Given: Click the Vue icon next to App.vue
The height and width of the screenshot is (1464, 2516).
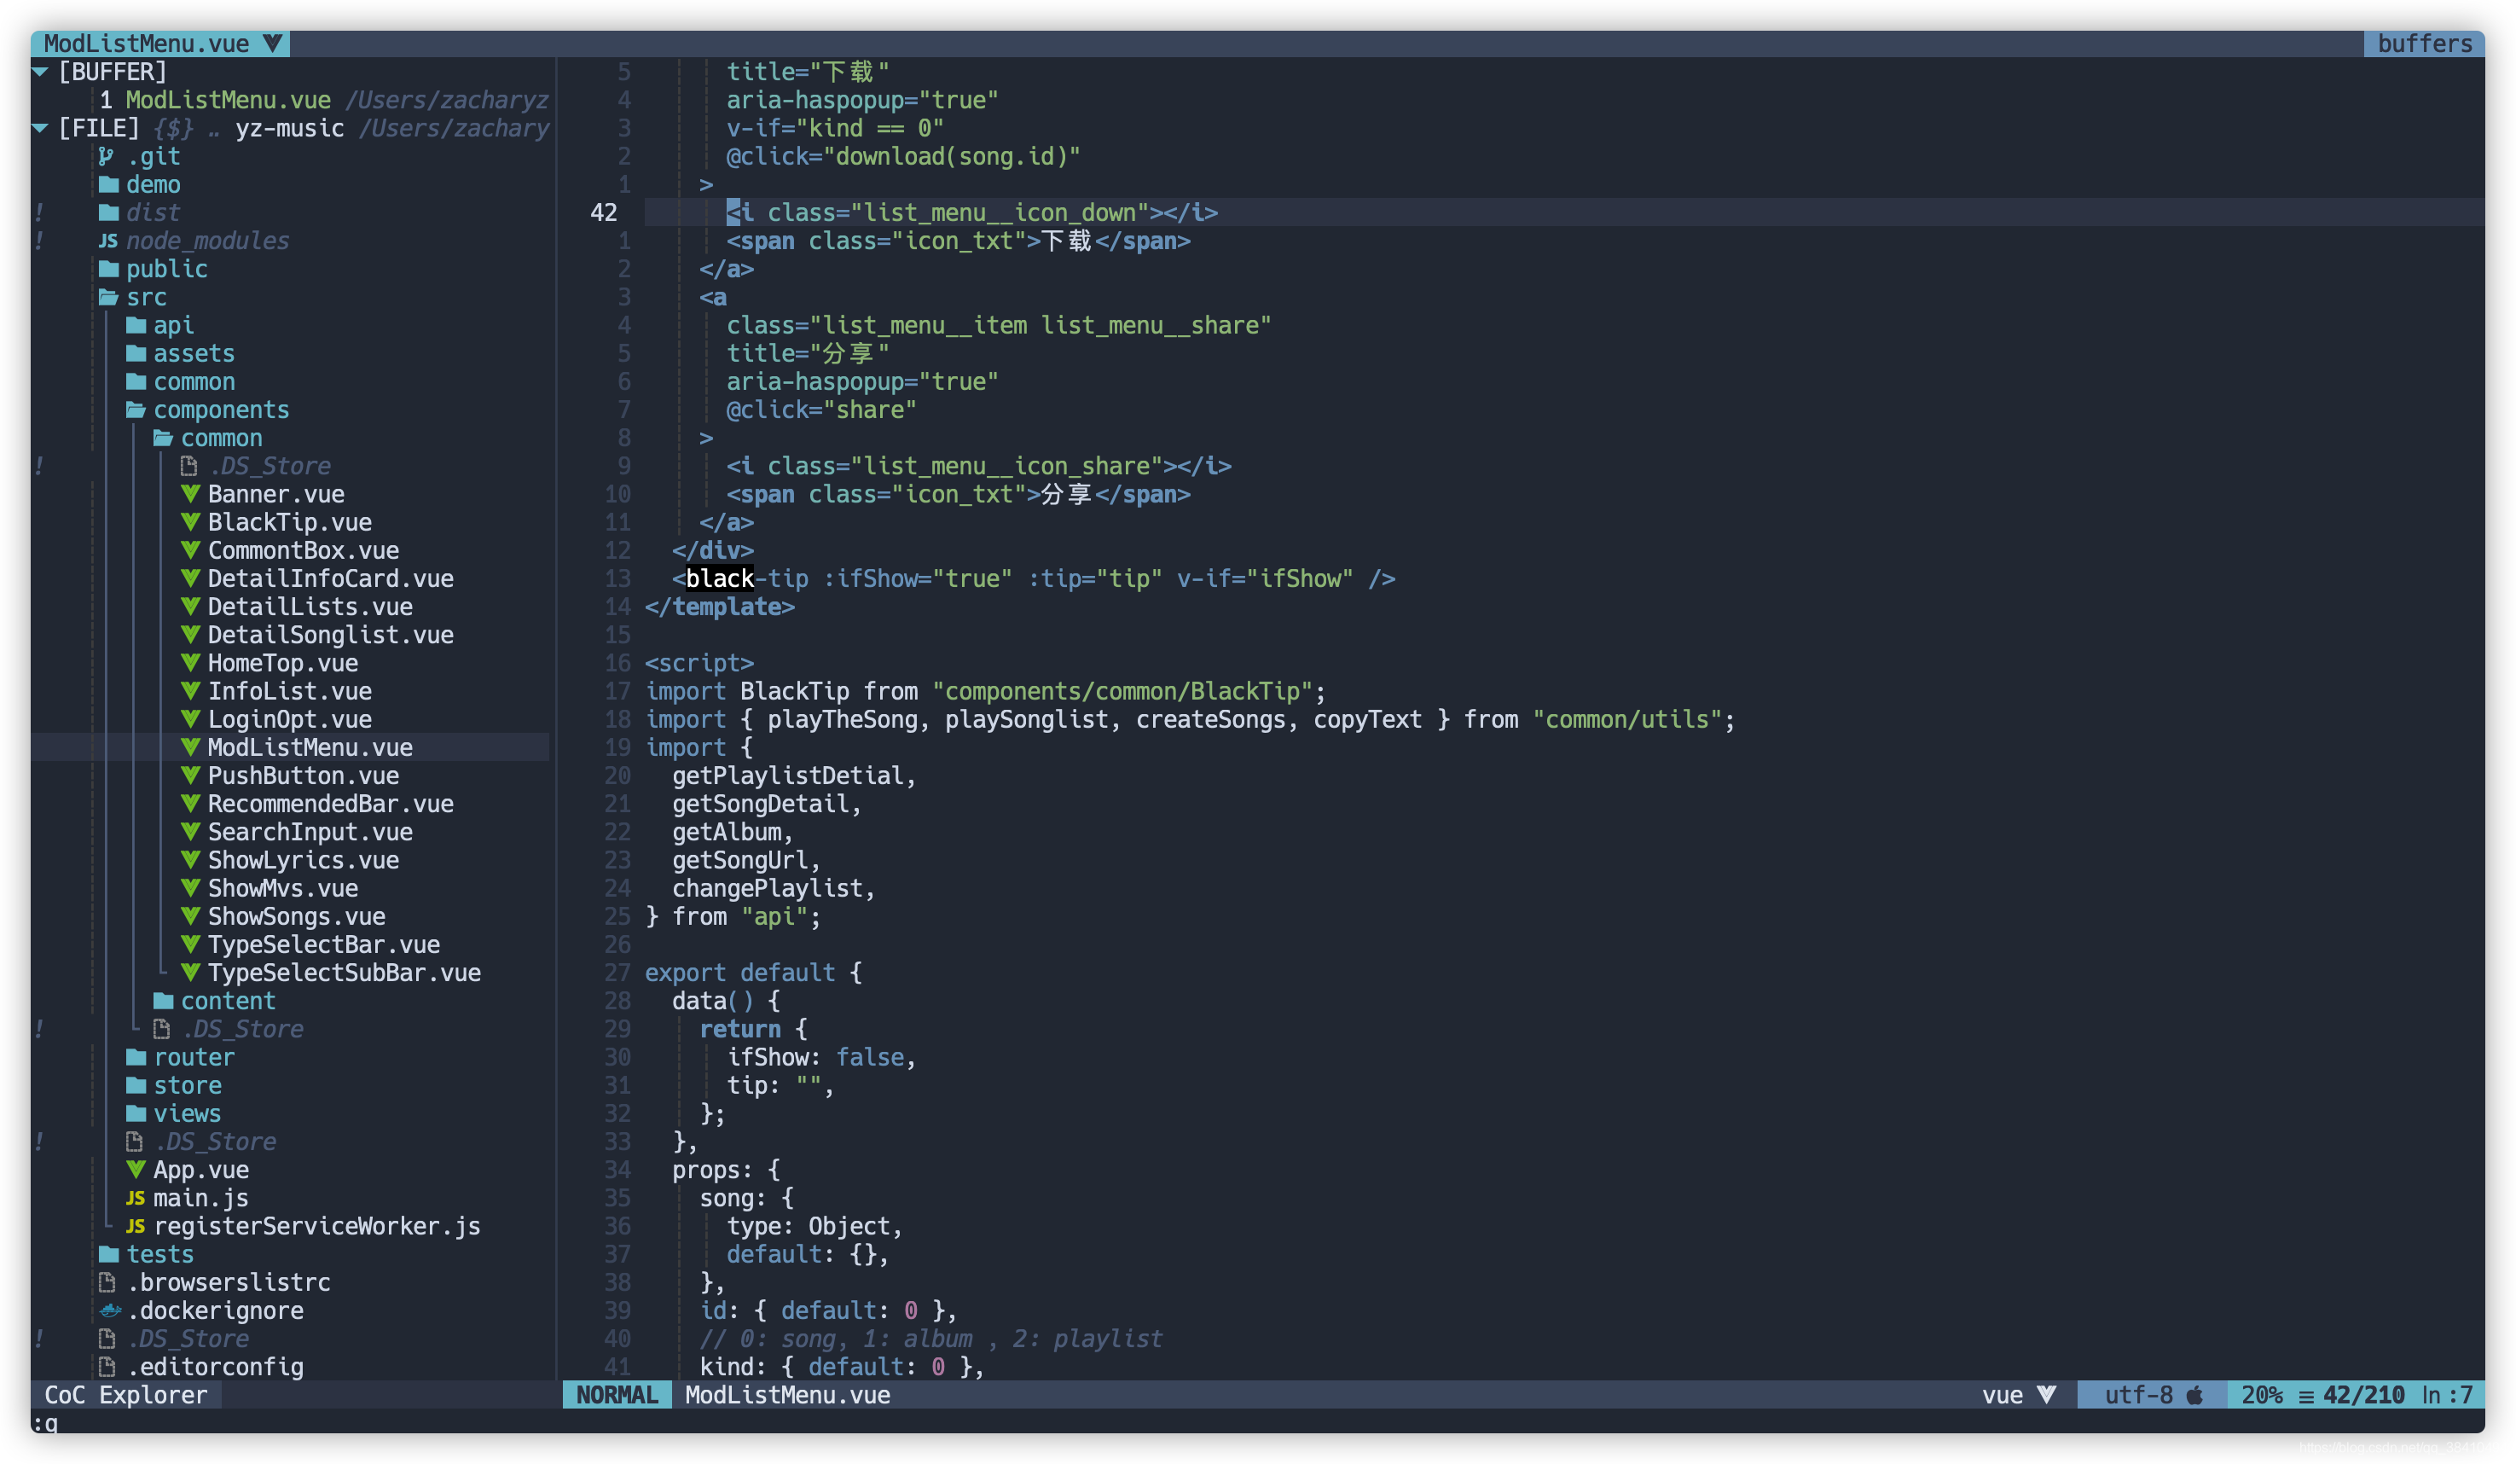Looking at the screenshot, I should [x=136, y=1170].
